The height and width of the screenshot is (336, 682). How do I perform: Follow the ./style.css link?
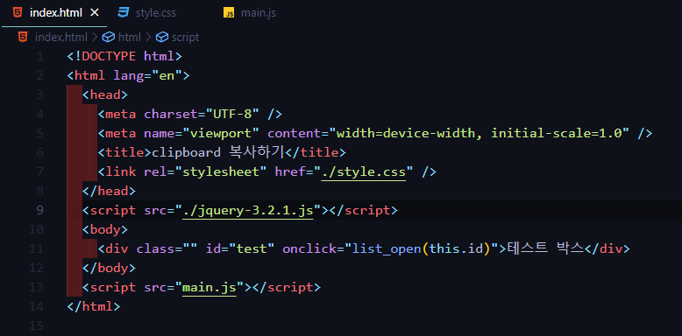(x=364, y=171)
